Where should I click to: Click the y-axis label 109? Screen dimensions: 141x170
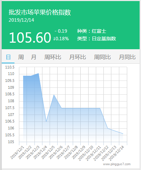[x=11, y=87]
